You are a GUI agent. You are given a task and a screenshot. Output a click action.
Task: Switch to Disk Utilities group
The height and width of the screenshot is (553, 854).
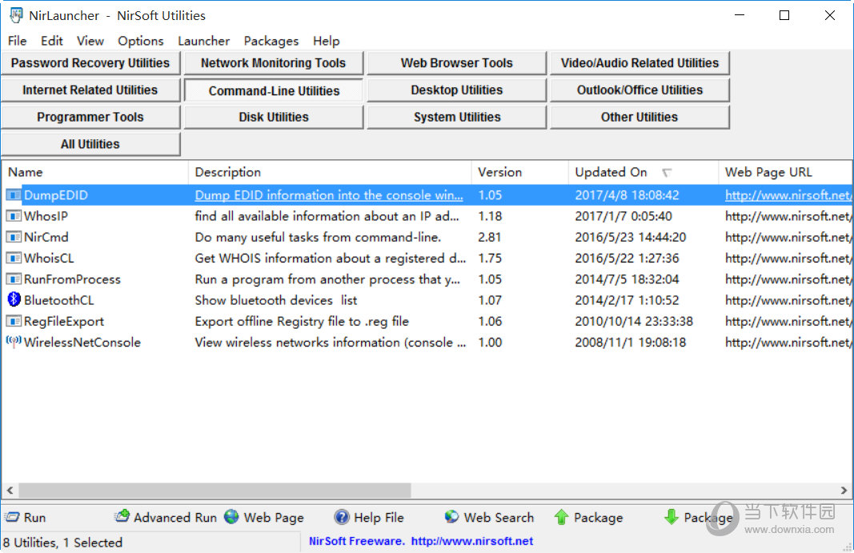point(274,117)
